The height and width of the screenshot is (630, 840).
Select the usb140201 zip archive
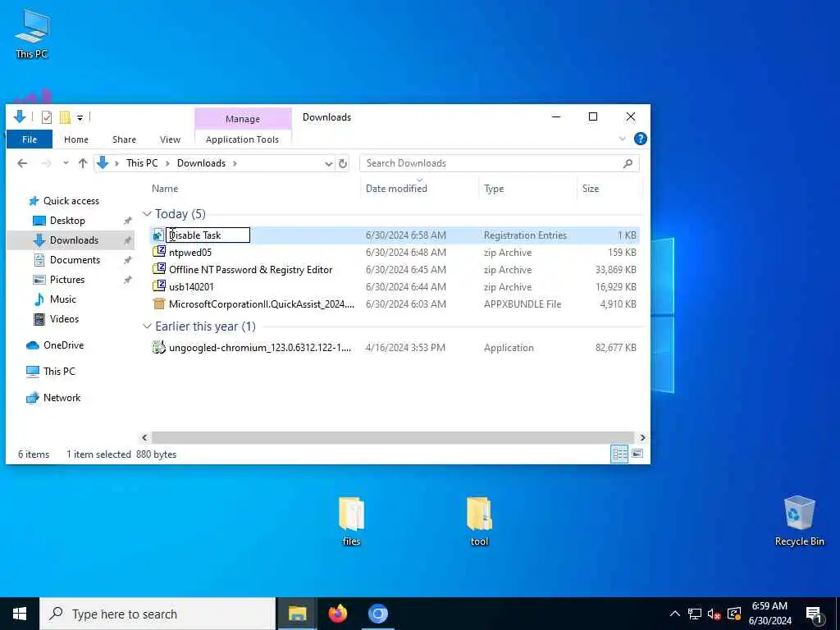[191, 286]
